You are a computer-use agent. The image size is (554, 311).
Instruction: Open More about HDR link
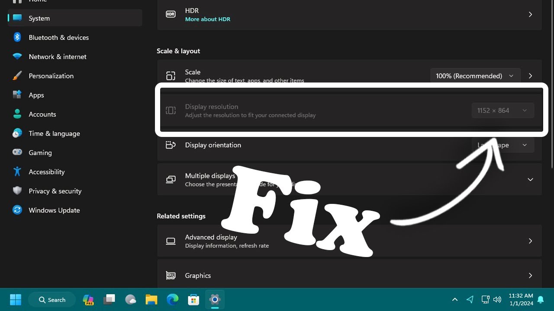pos(208,19)
